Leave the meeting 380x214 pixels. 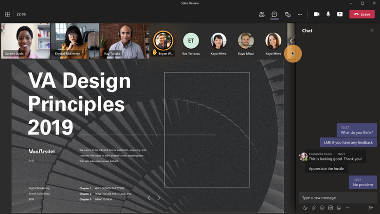tap(362, 14)
